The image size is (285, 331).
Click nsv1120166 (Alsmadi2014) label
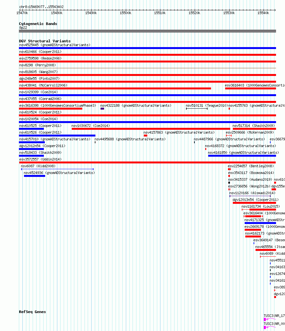pos(252,194)
